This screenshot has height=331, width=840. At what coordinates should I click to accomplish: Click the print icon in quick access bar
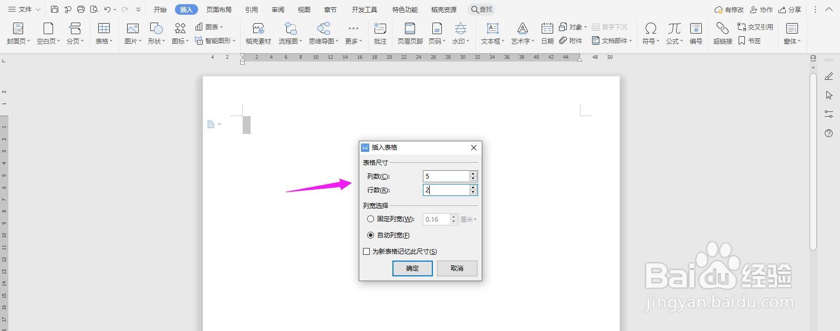coord(81,9)
